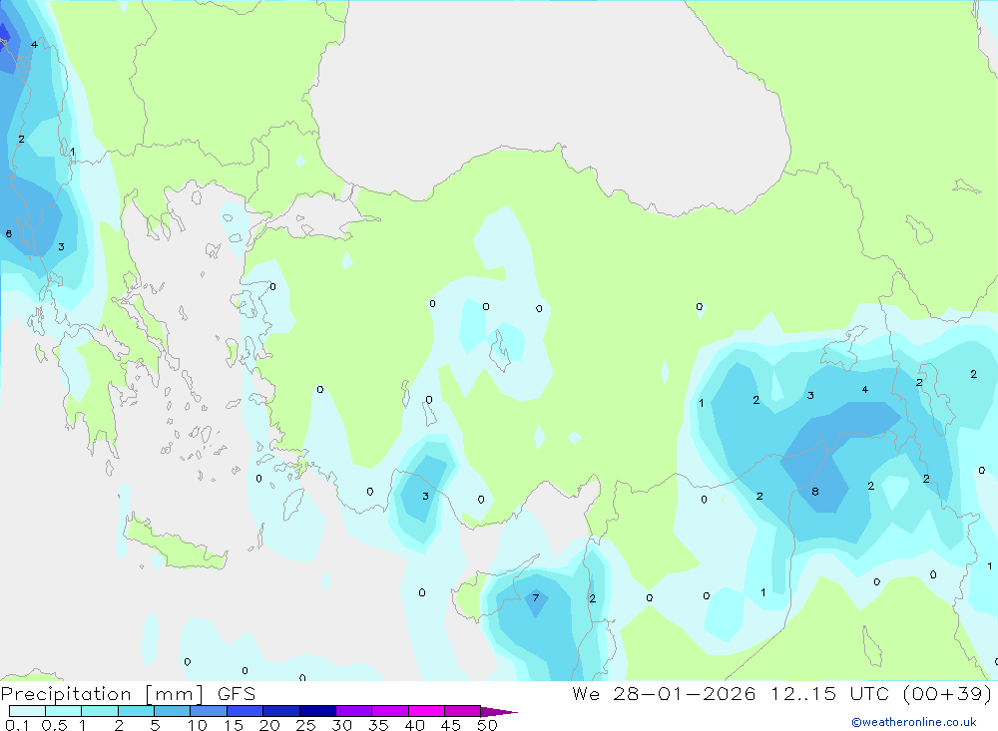Click the 45–50 mm legend color box

click(x=463, y=711)
